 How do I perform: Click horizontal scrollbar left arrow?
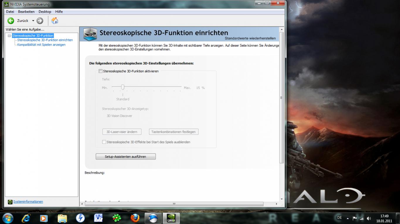pos(82,204)
